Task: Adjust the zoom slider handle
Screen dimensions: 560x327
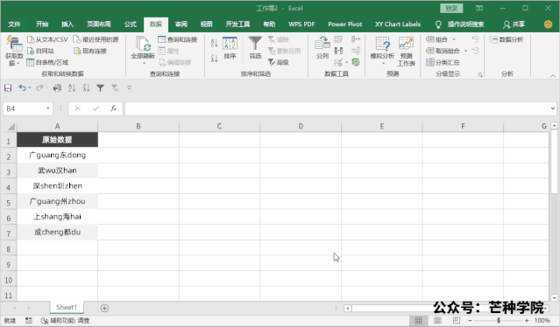Action: [x=499, y=321]
